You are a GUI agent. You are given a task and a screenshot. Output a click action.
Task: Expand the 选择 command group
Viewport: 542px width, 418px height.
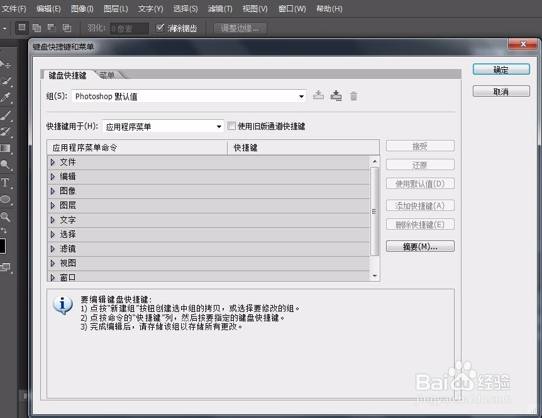[53, 235]
